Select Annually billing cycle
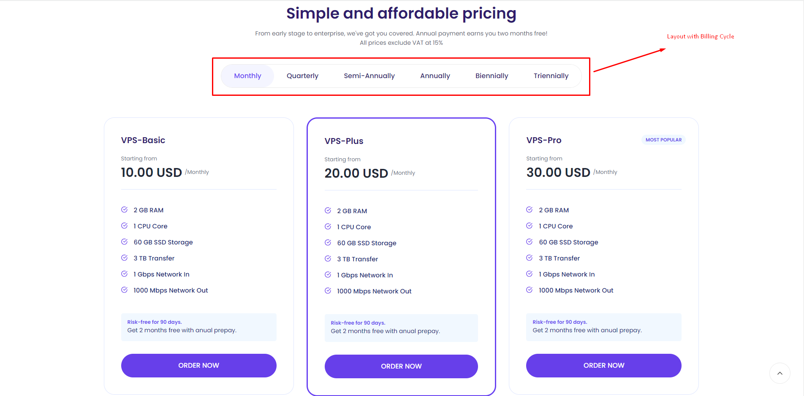 click(435, 76)
